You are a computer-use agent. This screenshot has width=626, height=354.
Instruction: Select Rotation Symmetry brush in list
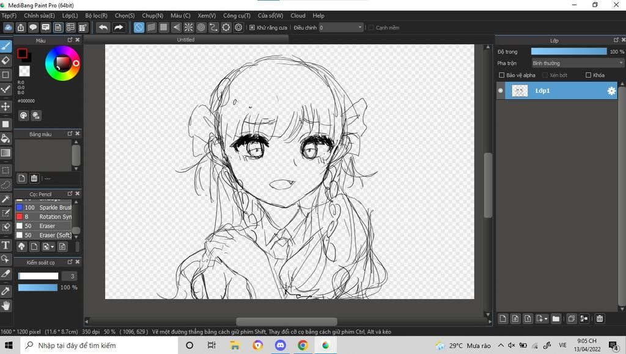pos(43,216)
